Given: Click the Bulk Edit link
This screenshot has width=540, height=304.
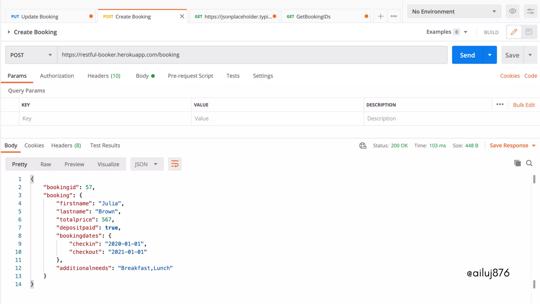Looking at the screenshot, I should click(x=524, y=105).
